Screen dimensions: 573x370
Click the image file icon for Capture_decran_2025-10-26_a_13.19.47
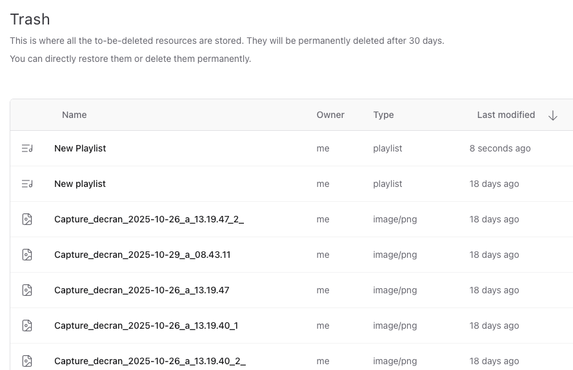27,290
